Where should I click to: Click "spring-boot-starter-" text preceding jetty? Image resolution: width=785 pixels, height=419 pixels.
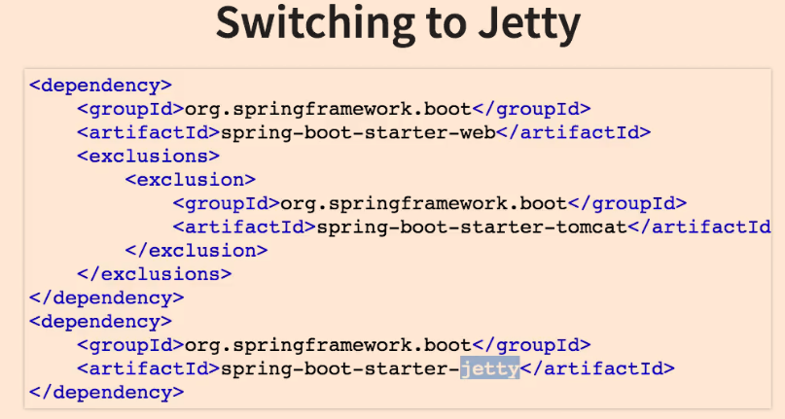coord(340,368)
